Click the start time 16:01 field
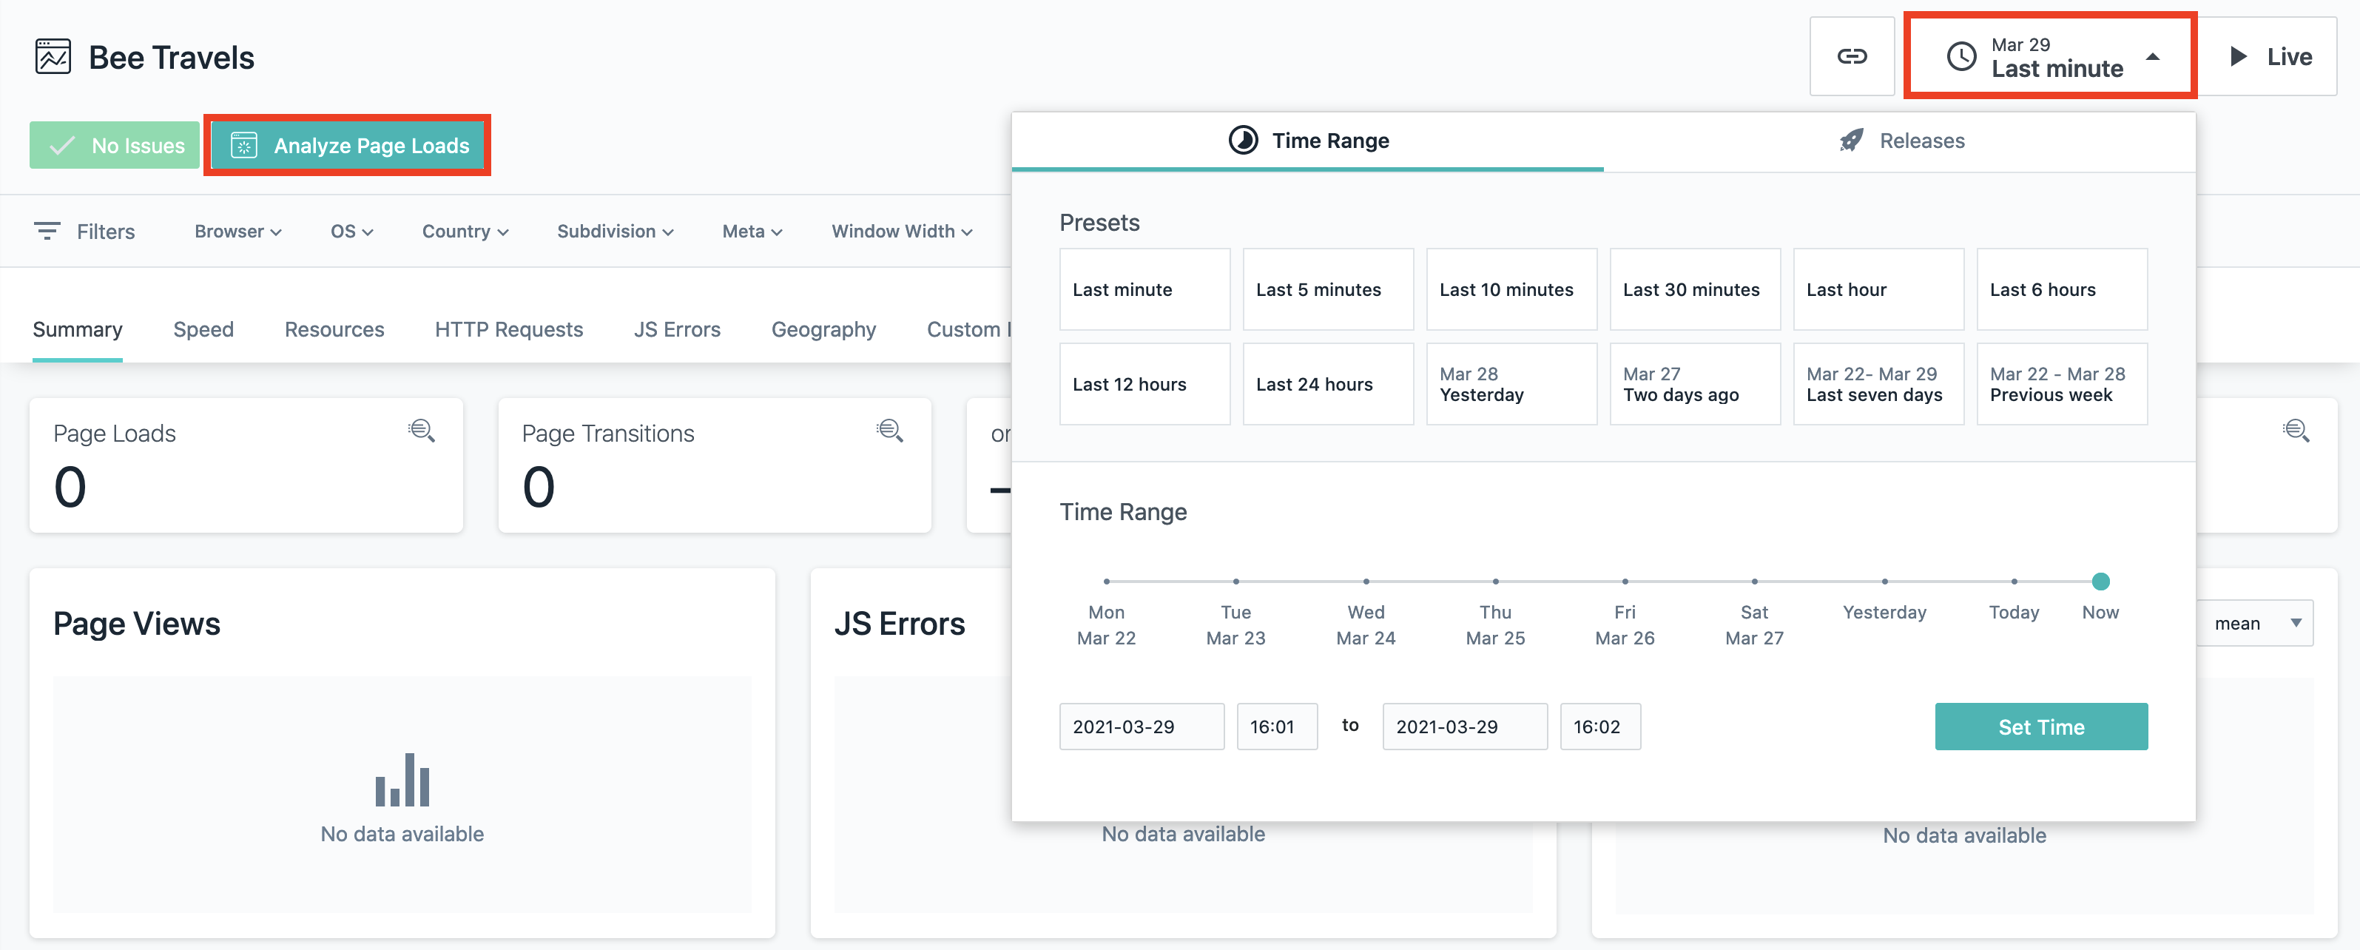The width and height of the screenshot is (2360, 950). 1276,727
